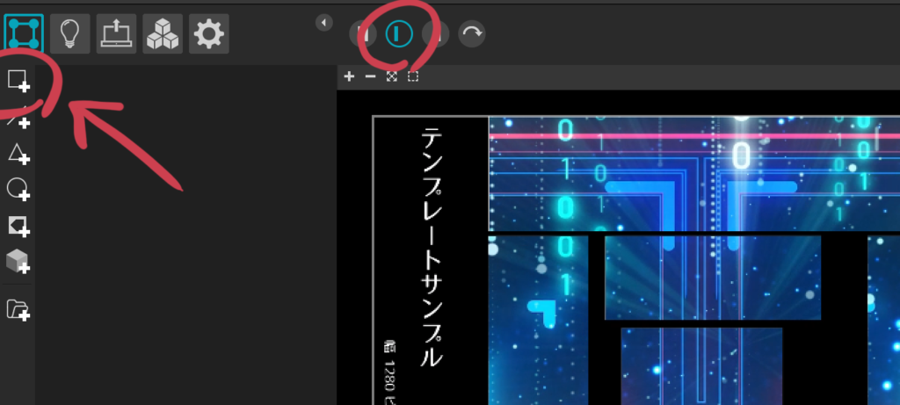Open settings with the gear icon
Screen dimensions: 900x405
tap(209, 33)
